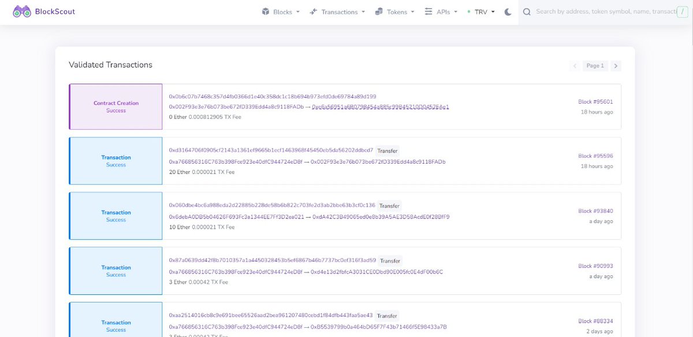Open transaction hash 0xd3164706f0905…
693x337 pixels.
[x=271, y=150]
